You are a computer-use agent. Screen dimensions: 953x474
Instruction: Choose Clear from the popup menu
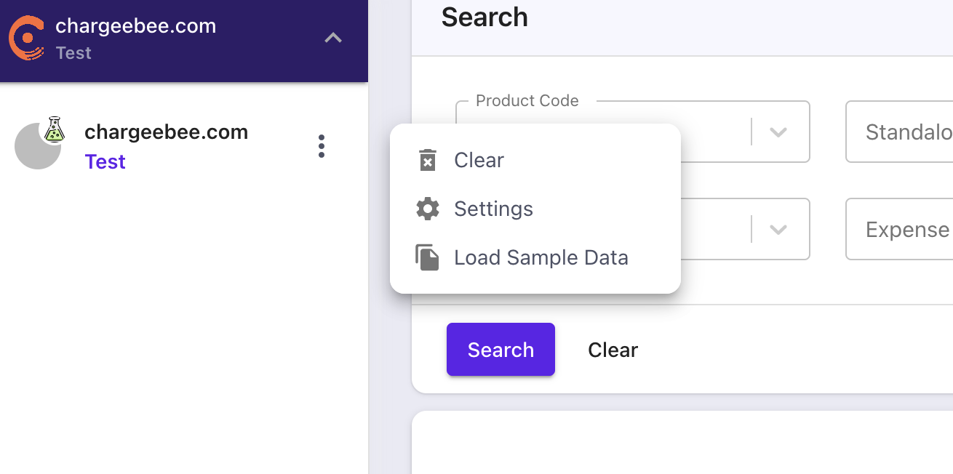[x=479, y=160]
